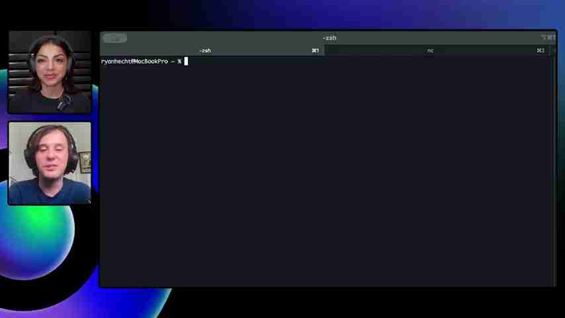Select the man's webcam video thumbnail
Viewport: 565px width, 318px height.
(x=50, y=163)
